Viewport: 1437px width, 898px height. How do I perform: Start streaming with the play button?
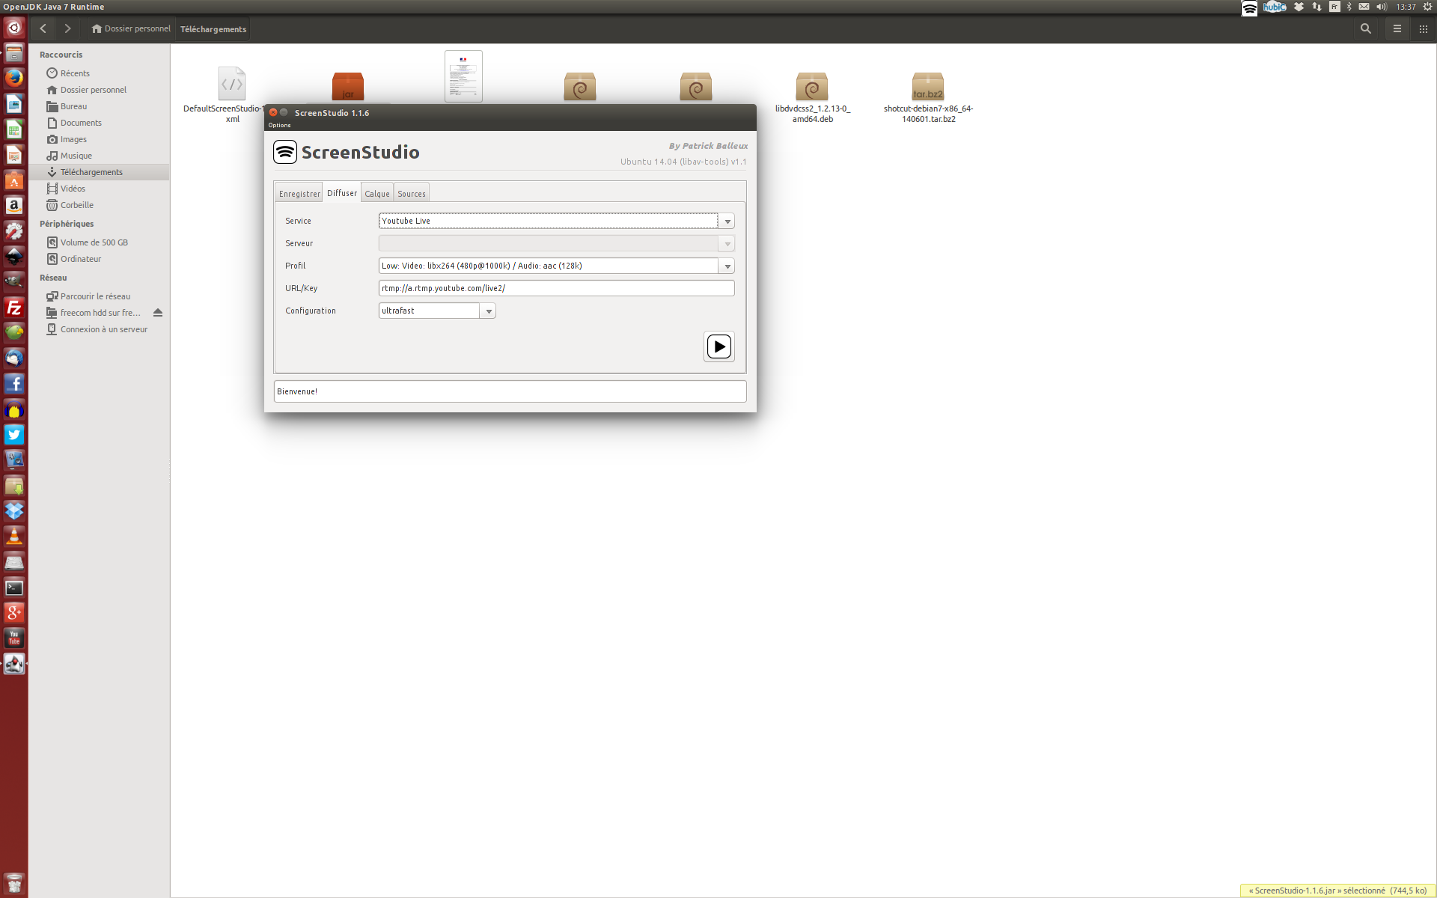(x=718, y=346)
